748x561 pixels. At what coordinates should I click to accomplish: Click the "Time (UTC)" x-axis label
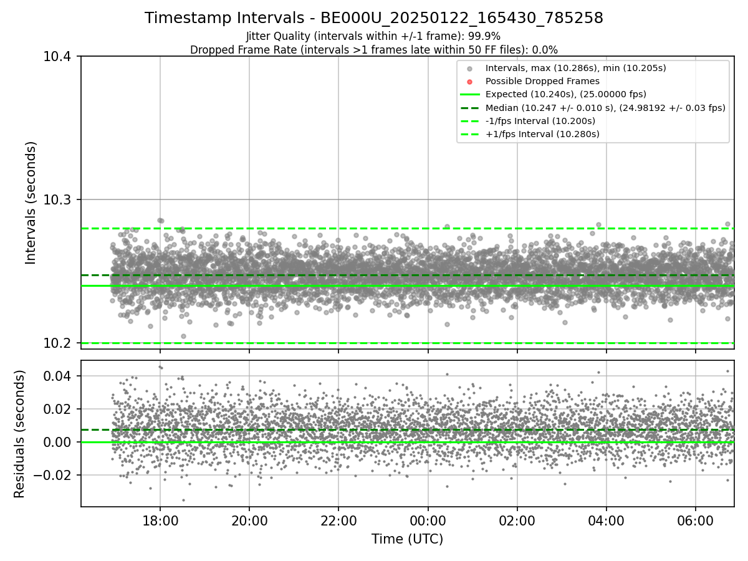pos(408,539)
